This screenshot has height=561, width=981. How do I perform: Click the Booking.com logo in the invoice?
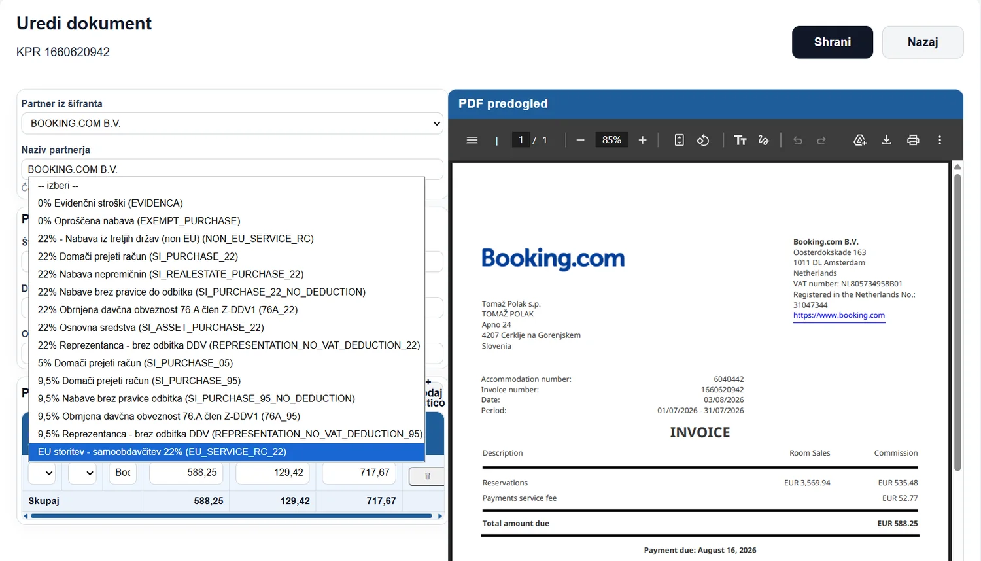553,258
